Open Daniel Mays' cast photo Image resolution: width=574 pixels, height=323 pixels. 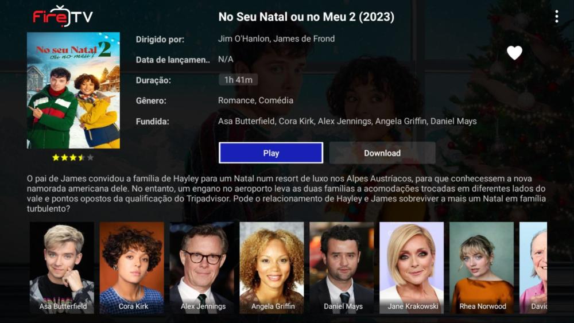[342, 268]
